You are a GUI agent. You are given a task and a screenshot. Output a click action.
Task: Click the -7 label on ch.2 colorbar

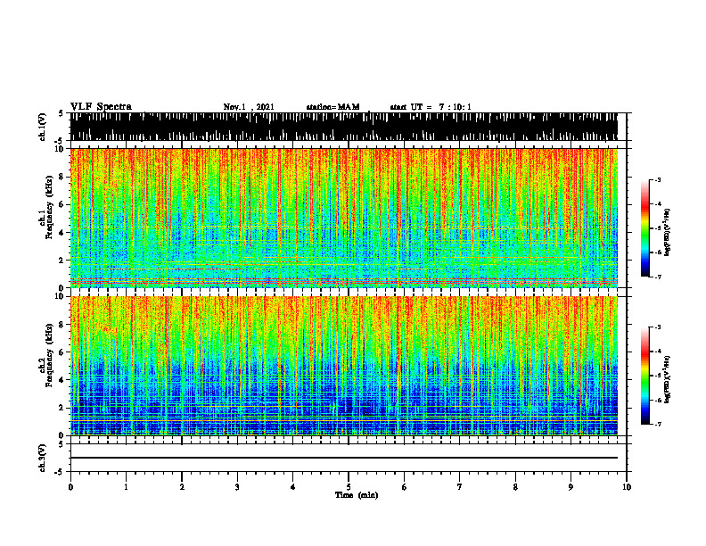click(x=658, y=424)
